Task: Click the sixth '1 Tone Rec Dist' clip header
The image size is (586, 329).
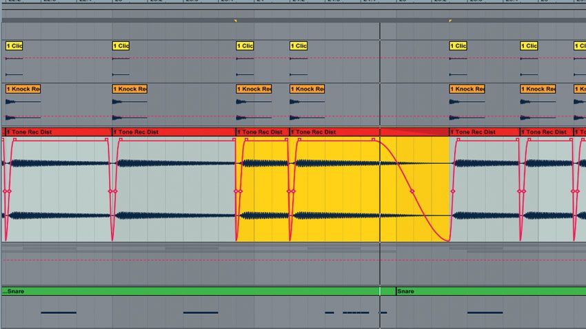Action: coord(547,132)
